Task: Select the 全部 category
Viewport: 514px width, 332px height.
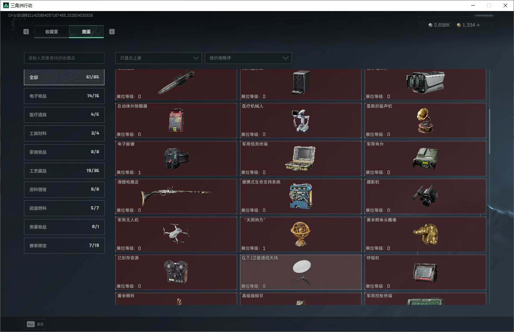Action: 64,77
